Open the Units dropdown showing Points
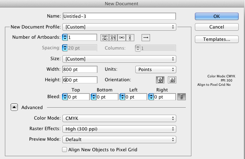245x159 pixels. pyautogui.click(x=155, y=69)
